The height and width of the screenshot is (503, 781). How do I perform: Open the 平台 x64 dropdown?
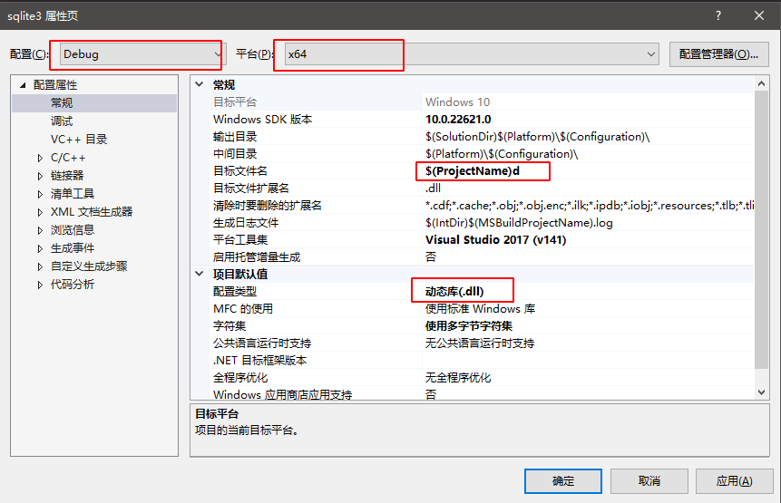coord(472,54)
